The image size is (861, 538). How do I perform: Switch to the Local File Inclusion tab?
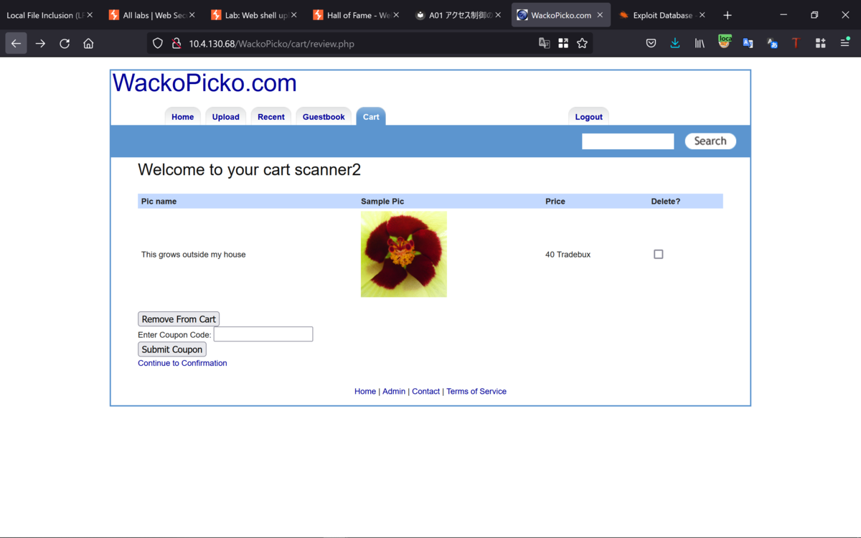(44, 15)
